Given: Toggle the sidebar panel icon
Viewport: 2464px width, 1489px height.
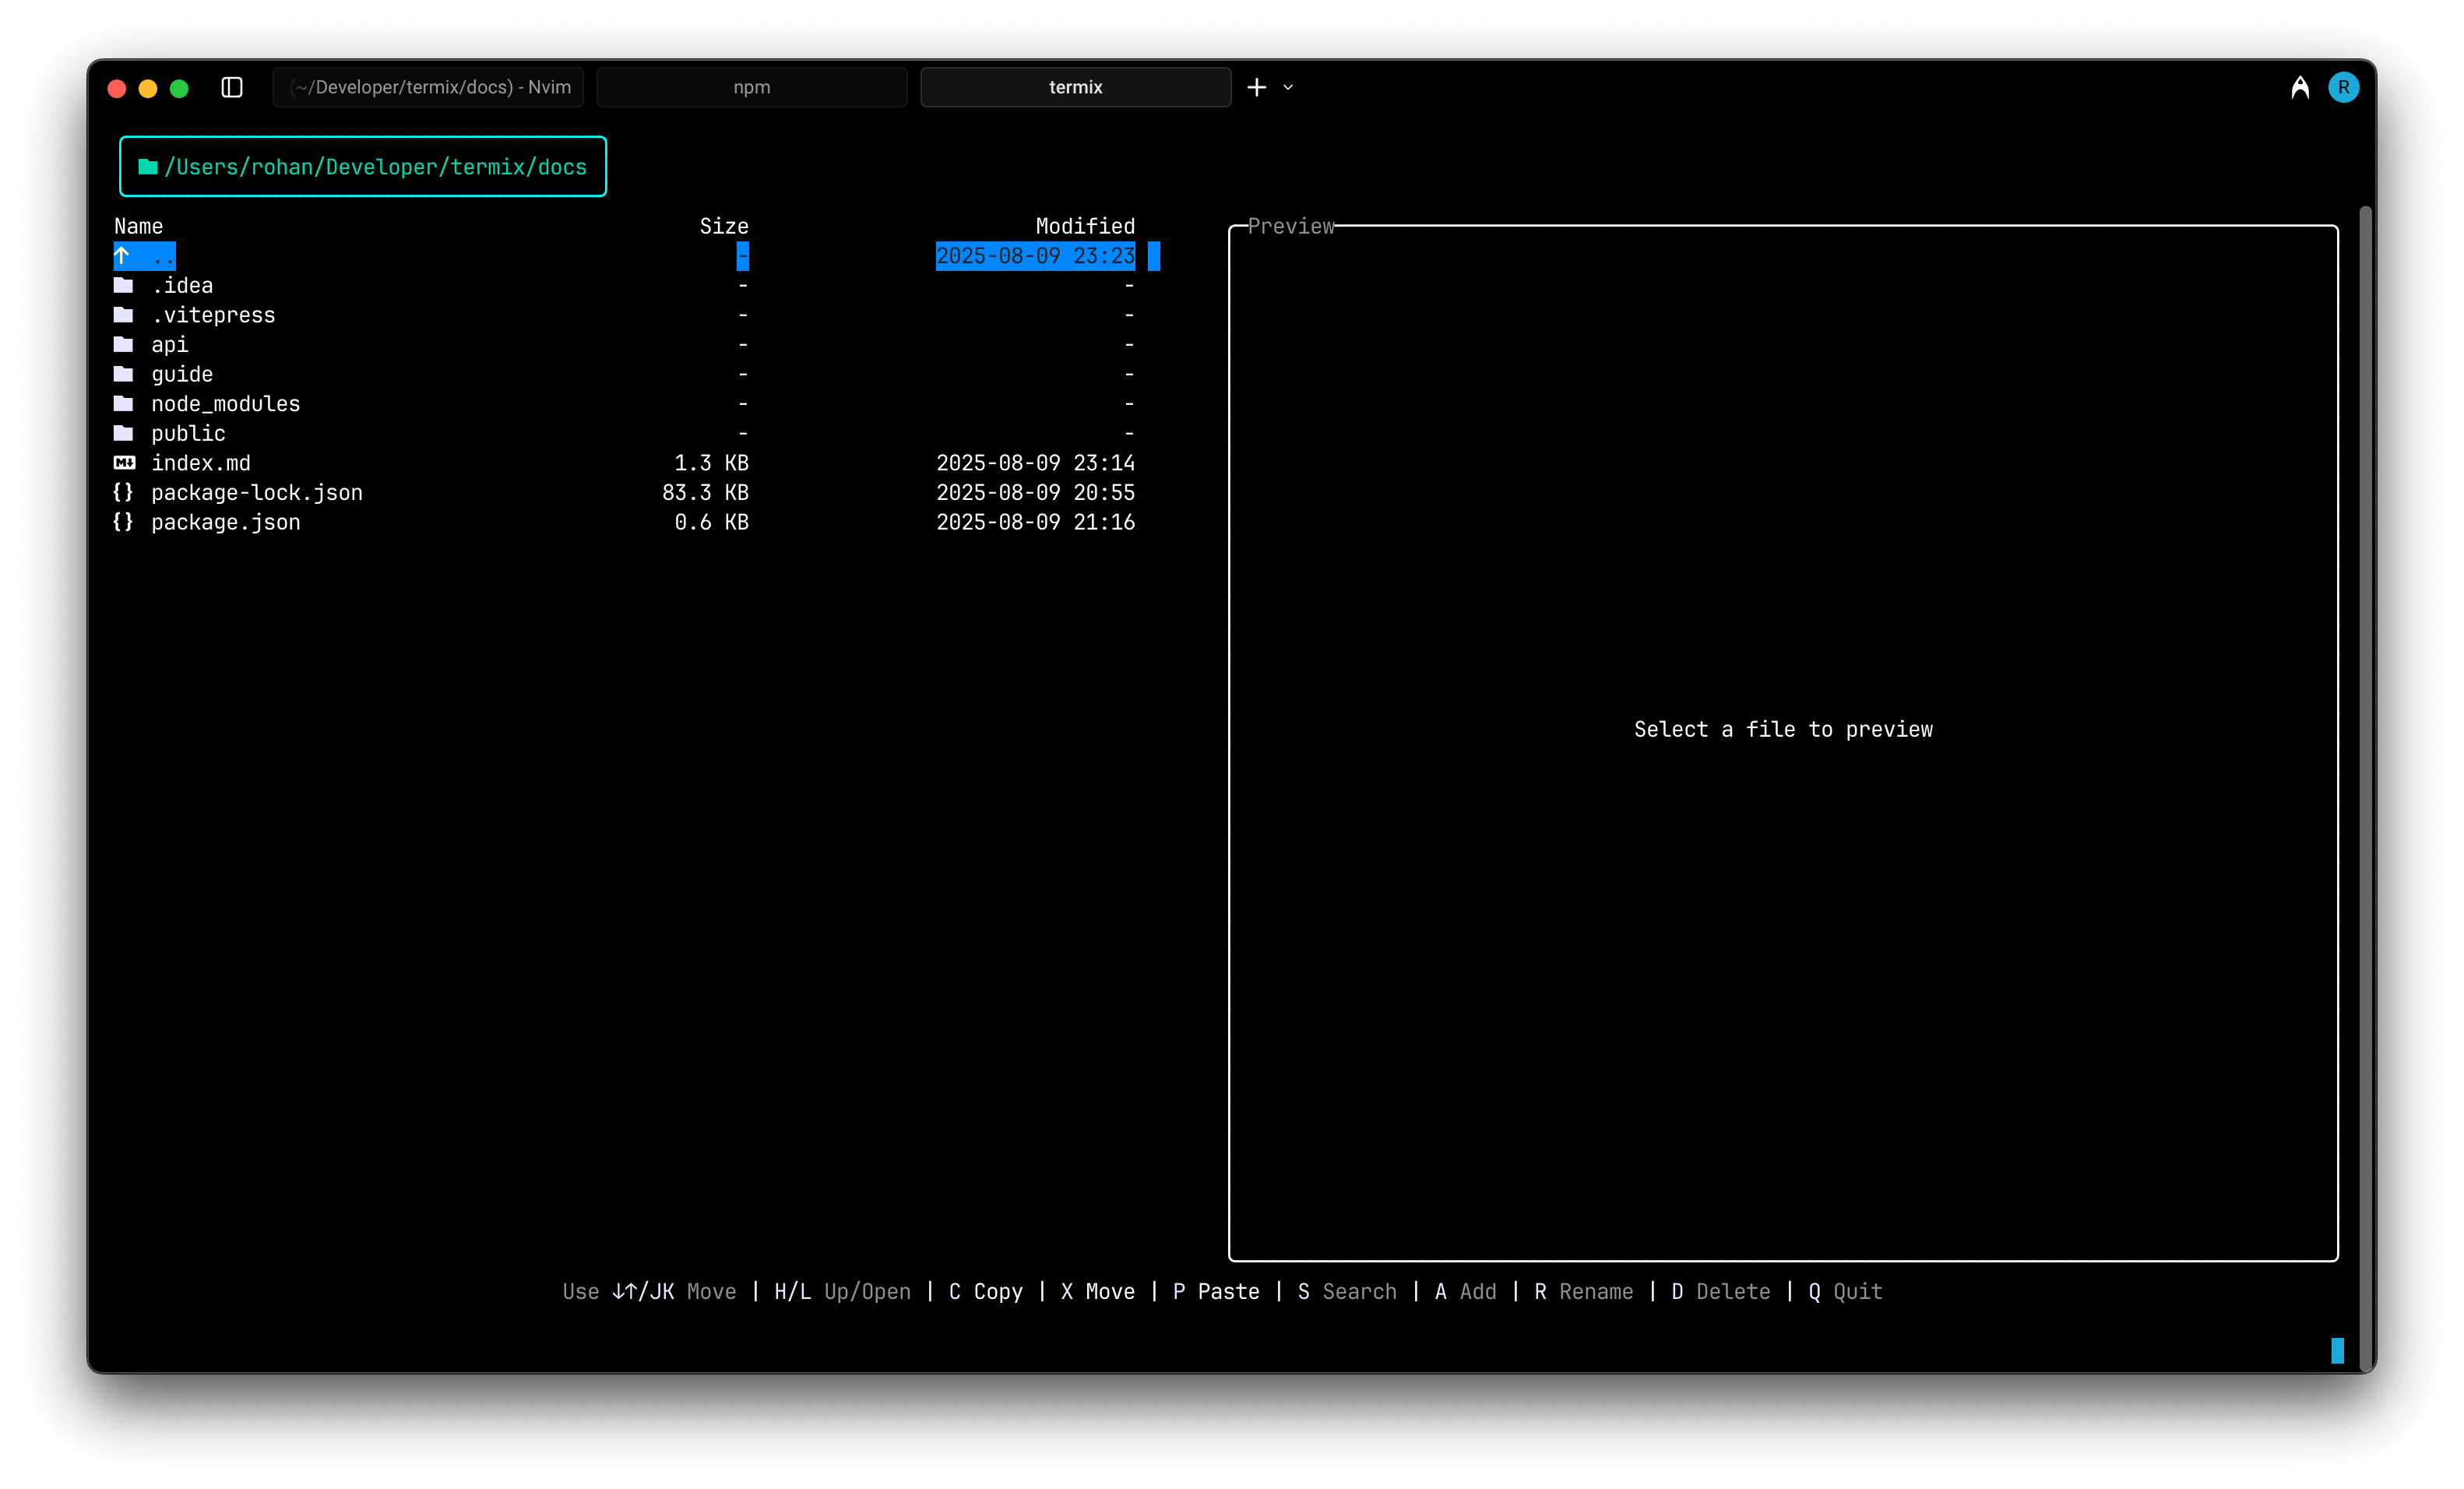Looking at the screenshot, I should point(232,87).
